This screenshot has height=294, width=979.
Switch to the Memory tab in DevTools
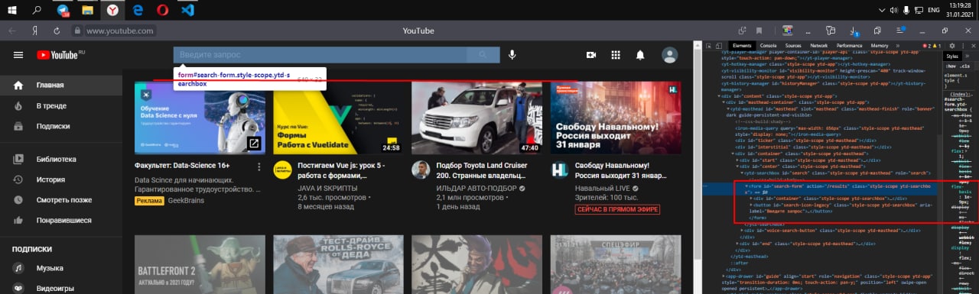coord(880,46)
